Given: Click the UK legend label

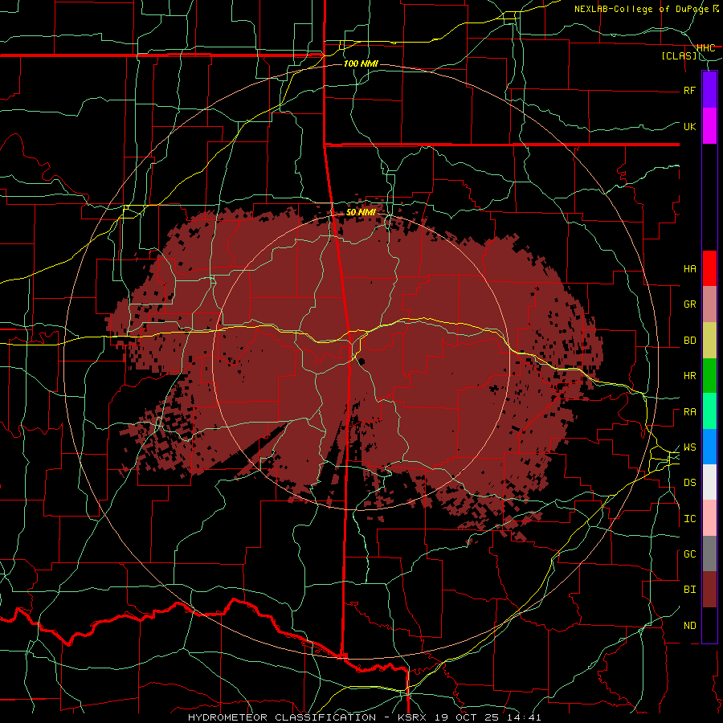Looking at the screenshot, I should pyautogui.click(x=690, y=126).
